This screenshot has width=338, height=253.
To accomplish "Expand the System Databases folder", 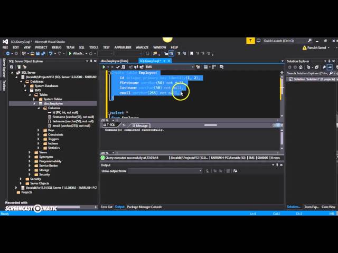I will tap(25, 86).
